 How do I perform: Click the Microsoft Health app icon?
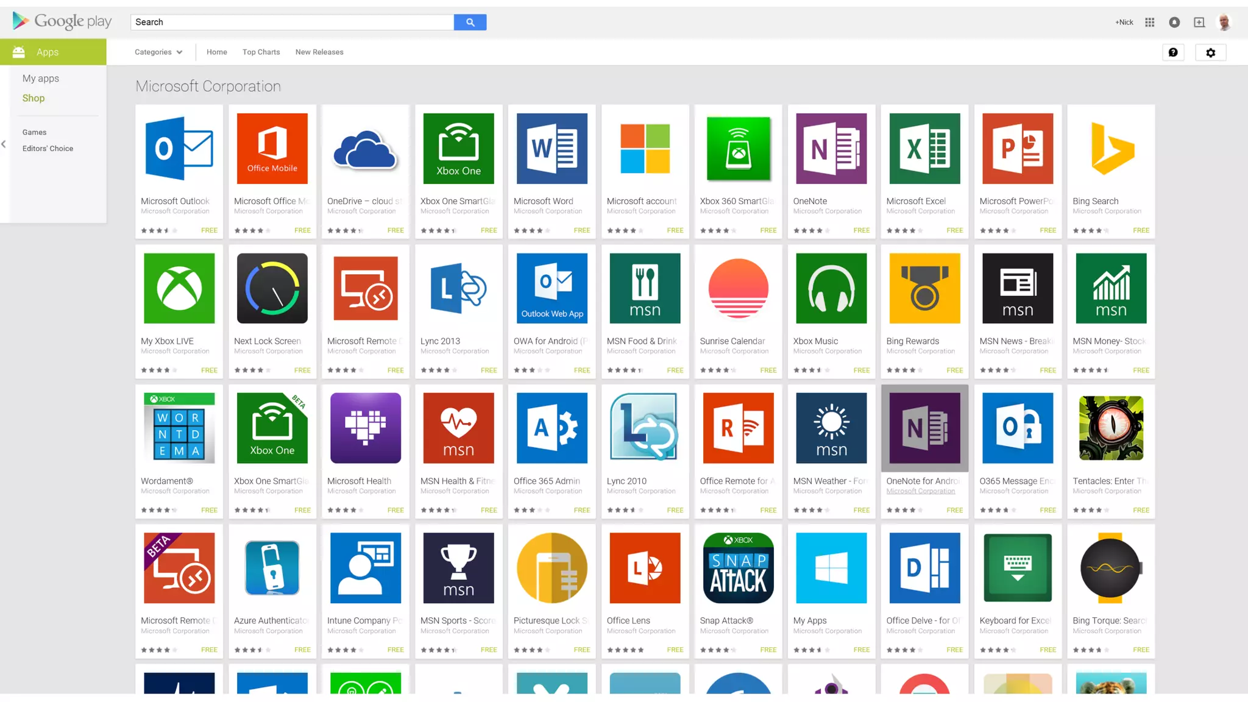(366, 428)
